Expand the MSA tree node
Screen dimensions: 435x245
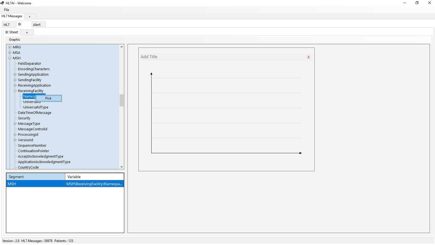point(10,53)
